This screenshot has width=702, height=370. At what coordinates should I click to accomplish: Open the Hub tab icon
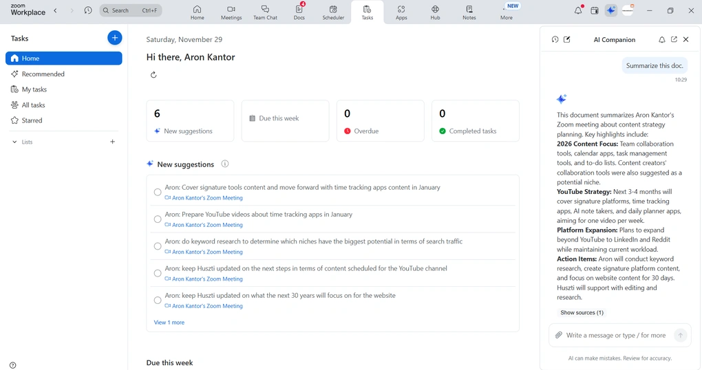click(x=435, y=12)
